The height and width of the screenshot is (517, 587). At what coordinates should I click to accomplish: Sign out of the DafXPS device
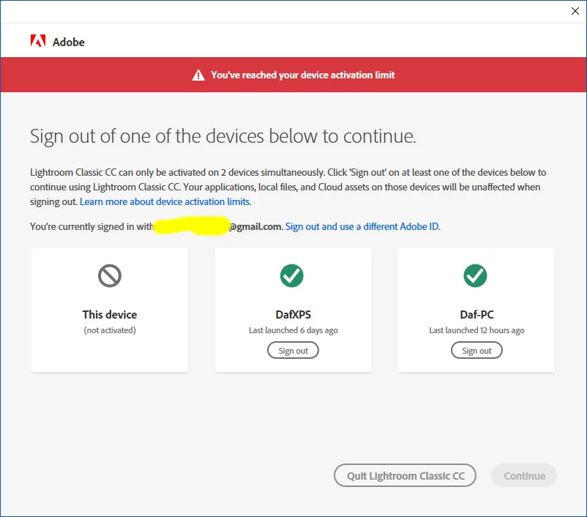[293, 350]
